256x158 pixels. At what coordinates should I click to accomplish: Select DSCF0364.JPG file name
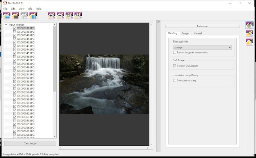pos(26,121)
